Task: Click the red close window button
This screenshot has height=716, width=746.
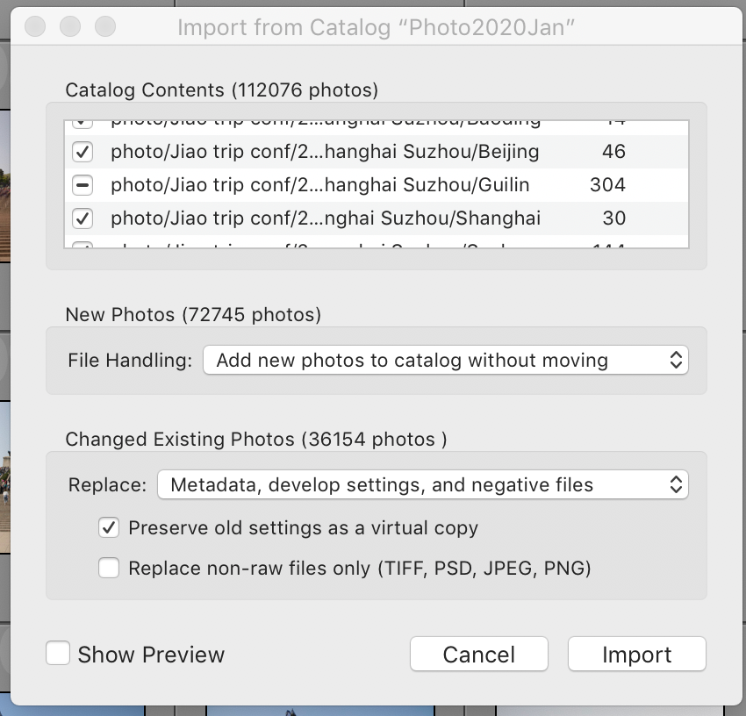Action: (35, 27)
